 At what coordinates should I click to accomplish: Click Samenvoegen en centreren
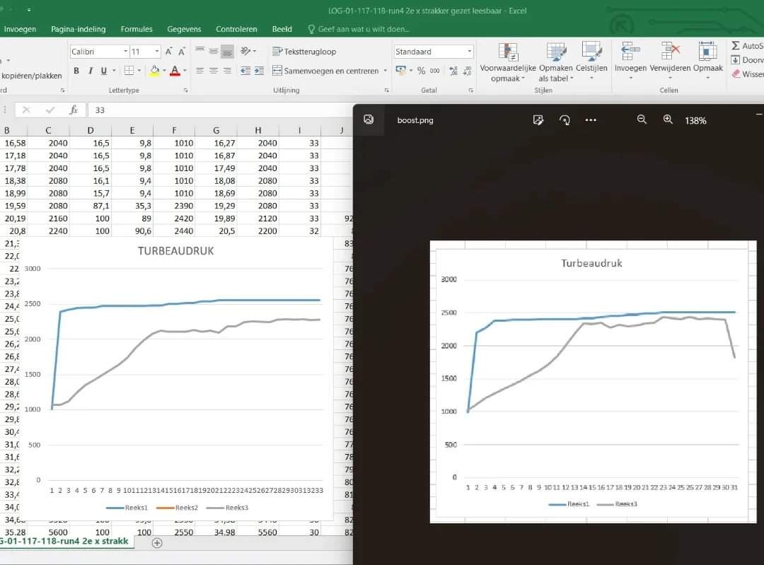(x=325, y=71)
